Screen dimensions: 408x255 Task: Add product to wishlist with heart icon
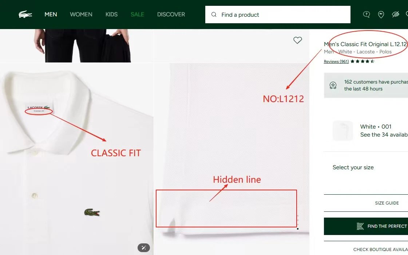(298, 40)
